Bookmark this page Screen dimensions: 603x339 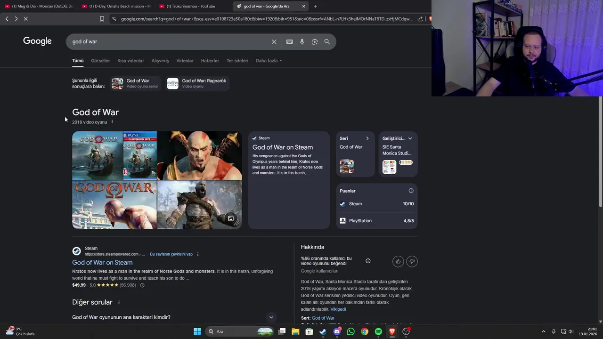point(102,19)
